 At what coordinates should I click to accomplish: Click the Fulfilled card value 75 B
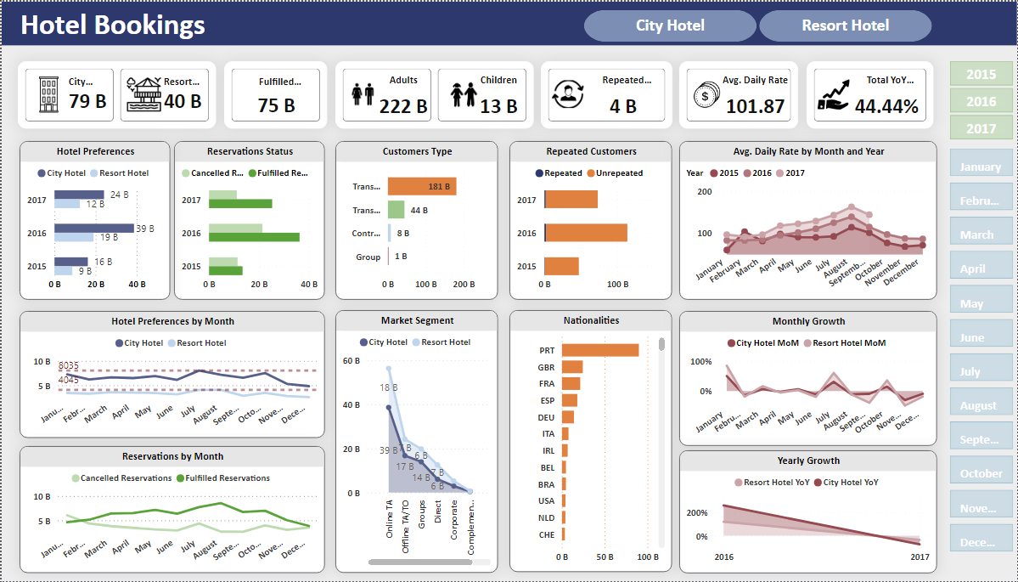[277, 105]
